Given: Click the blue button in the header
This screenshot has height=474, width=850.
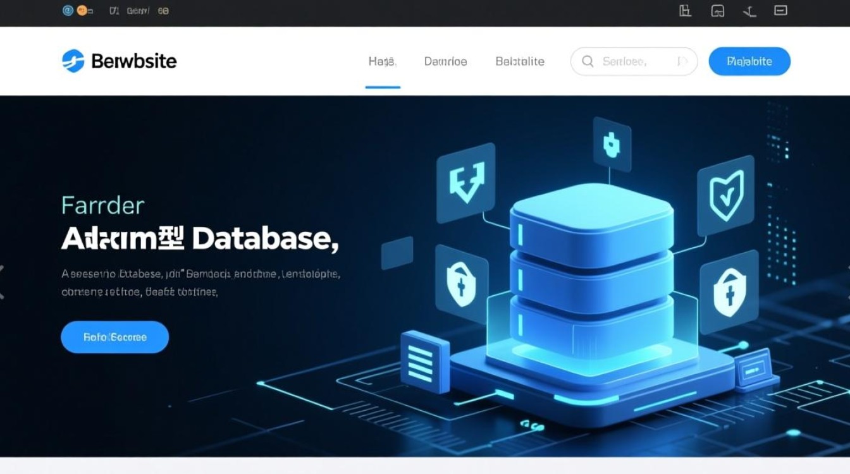Looking at the screenshot, I should click(749, 61).
